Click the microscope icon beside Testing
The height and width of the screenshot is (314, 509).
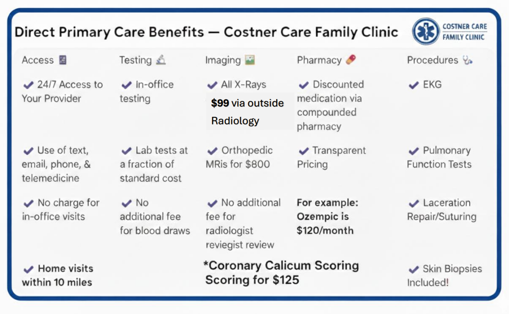click(161, 60)
